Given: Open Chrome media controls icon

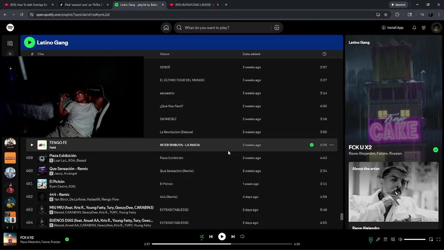Looking at the screenshot, I should 422,15.
